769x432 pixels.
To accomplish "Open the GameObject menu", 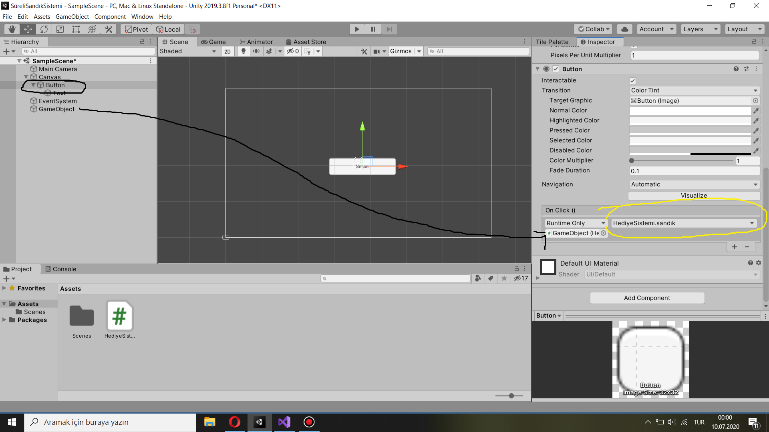I will tap(72, 17).
